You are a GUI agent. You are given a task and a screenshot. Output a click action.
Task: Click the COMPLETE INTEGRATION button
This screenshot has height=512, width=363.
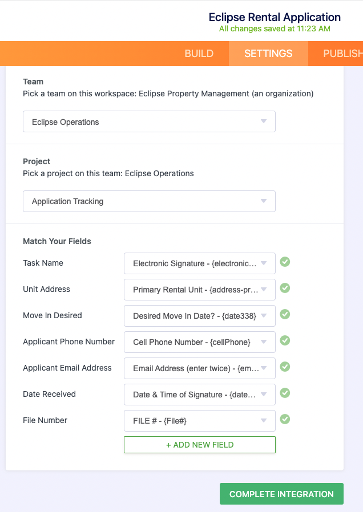click(x=281, y=494)
